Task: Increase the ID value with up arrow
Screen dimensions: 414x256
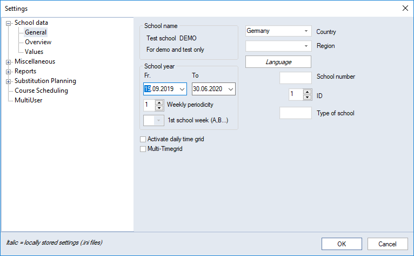Action: [307, 92]
